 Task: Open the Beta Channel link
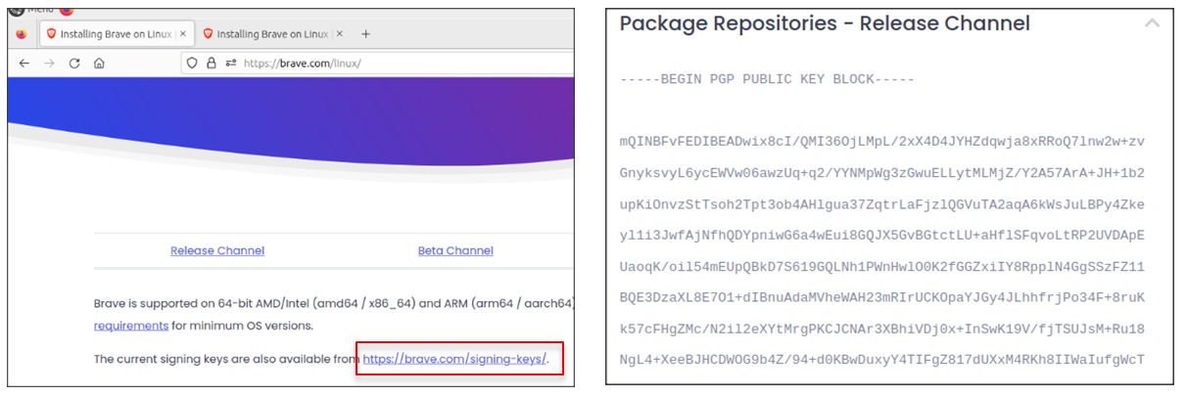point(455,250)
